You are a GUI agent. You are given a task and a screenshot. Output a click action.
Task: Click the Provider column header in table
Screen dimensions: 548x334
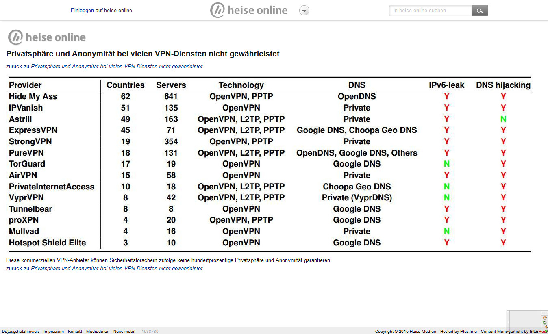[x=25, y=85]
